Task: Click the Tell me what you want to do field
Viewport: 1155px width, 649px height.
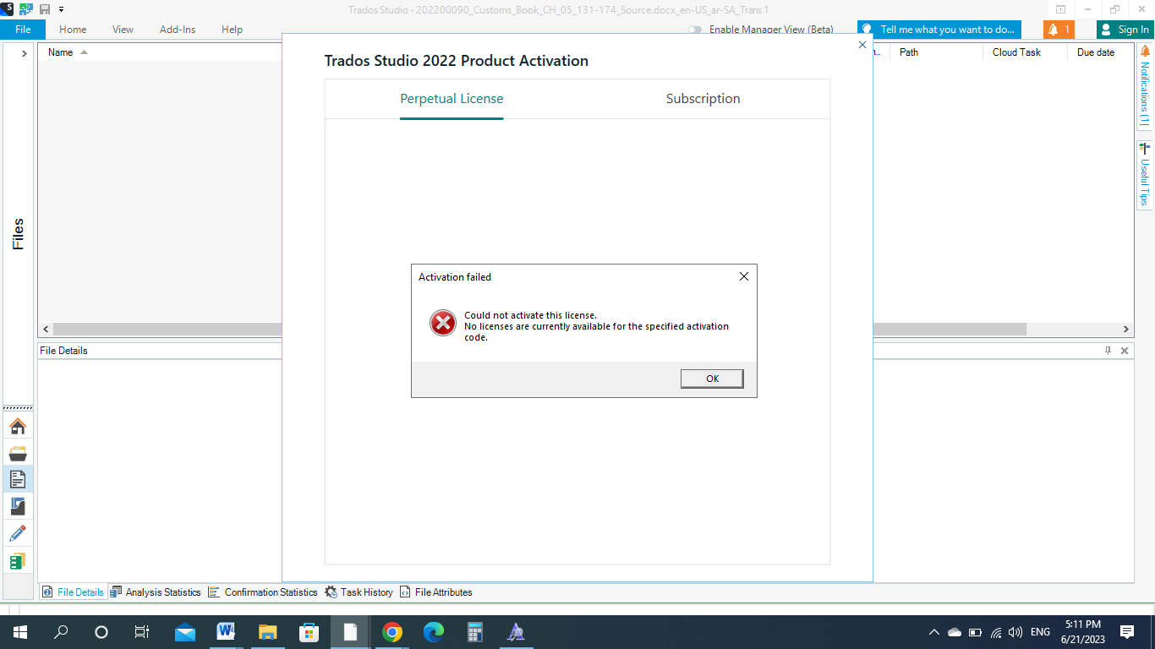Action: (x=939, y=28)
